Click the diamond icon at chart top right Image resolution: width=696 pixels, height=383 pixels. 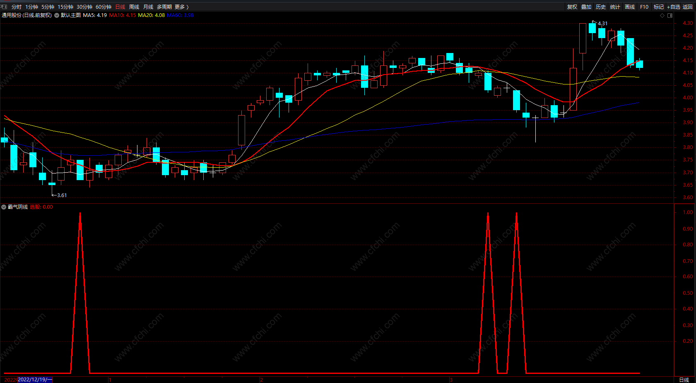pos(662,15)
